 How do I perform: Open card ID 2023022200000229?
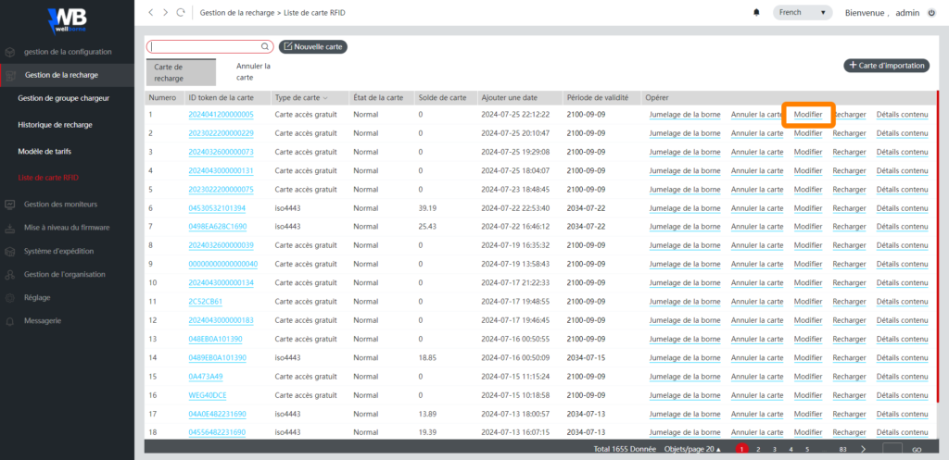click(x=221, y=133)
